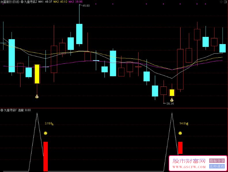Click the diamond icon at the chart's top-right corner
Screen dimensions: 228x172
[221, 2]
